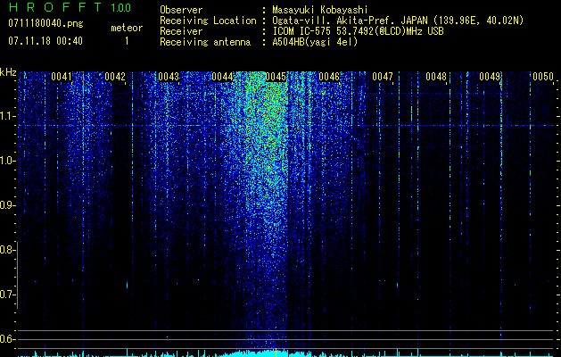The width and height of the screenshot is (561, 357).
Task: Click time marker 0048
Action: (436, 76)
